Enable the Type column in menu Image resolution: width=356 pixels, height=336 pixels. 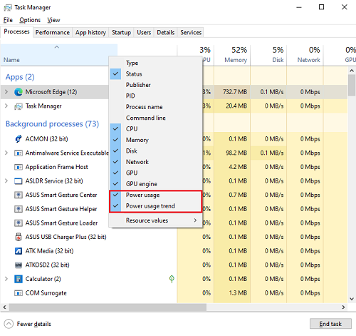[156, 63]
